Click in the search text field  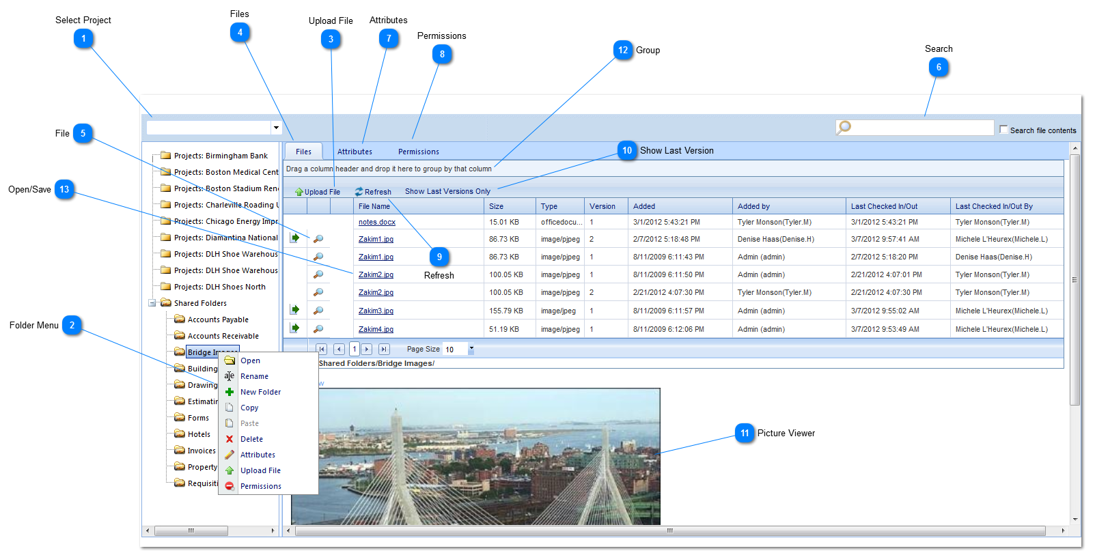point(922,128)
